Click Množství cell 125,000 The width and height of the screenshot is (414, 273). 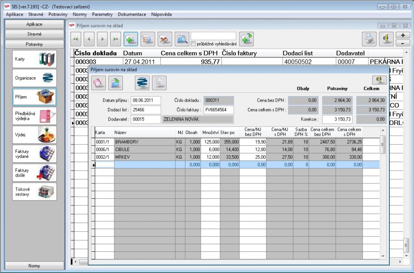pyautogui.click(x=211, y=142)
